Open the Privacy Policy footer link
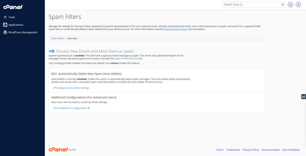This screenshot has width=306, height=156. click(251, 150)
